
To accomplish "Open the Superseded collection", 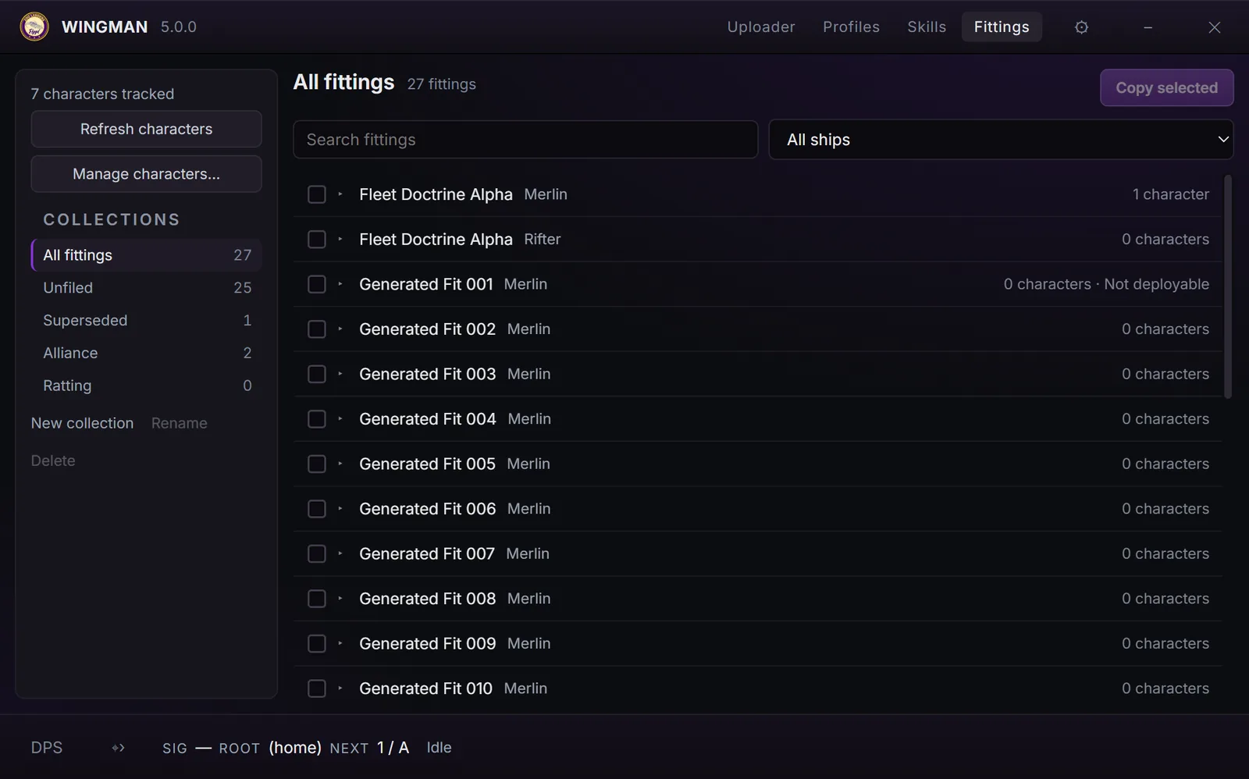I will pos(146,321).
